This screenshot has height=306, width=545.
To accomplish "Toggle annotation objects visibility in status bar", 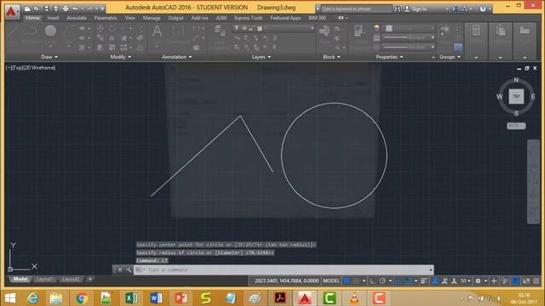I will pyautogui.click(x=435, y=280).
